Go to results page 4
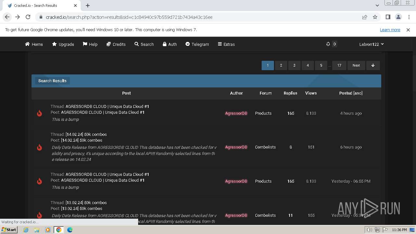 point(308,65)
